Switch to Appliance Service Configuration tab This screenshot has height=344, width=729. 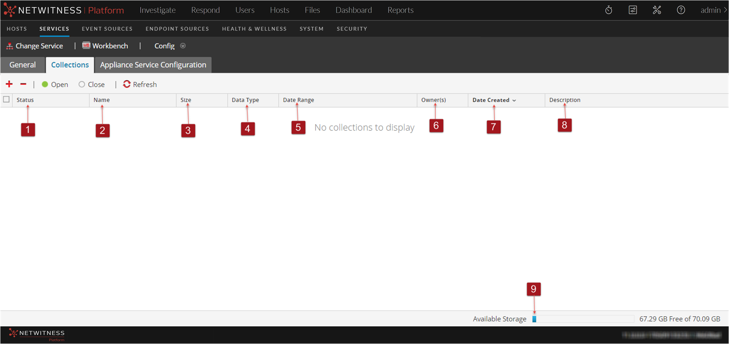[x=153, y=65]
